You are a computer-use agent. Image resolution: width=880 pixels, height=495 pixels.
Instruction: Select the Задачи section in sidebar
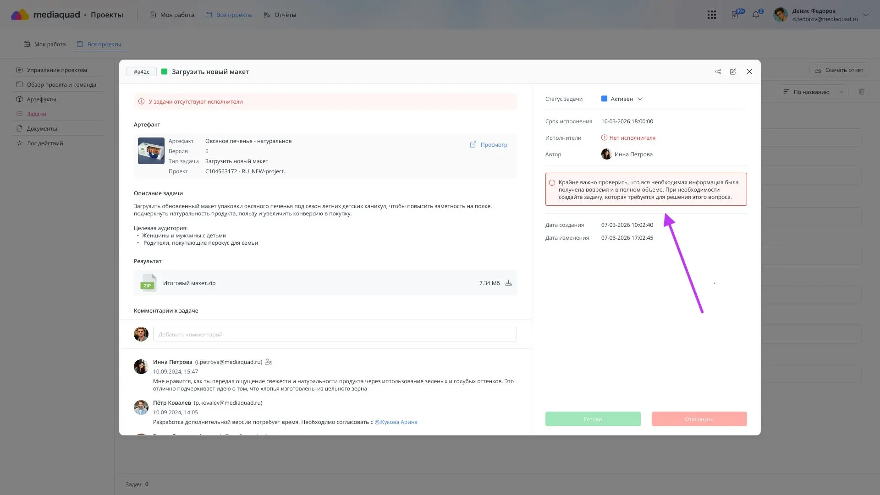(x=37, y=114)
